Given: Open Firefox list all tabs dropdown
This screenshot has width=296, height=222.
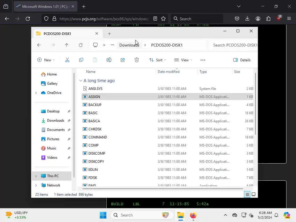Looking at the screenshot, I should point(238,6).
